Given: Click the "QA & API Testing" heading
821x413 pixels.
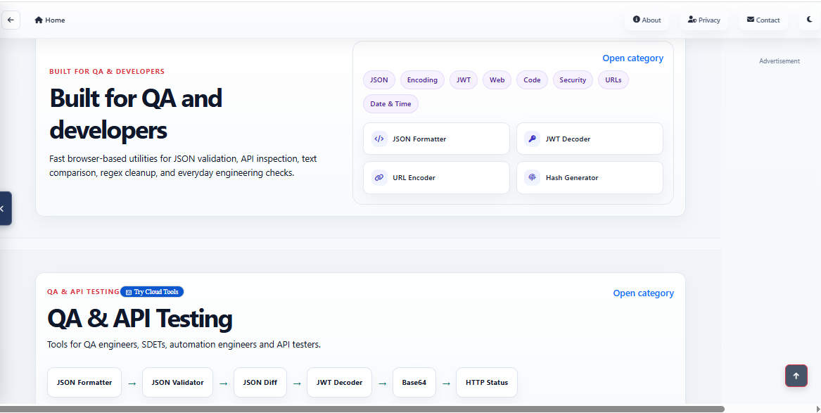Looking at the screenshot, I should 140,318.
